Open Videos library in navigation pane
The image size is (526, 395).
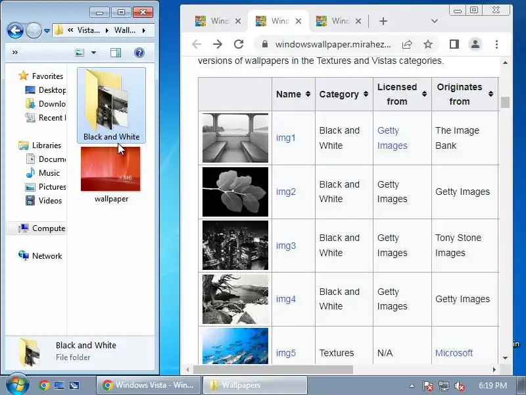coord(44,201)
